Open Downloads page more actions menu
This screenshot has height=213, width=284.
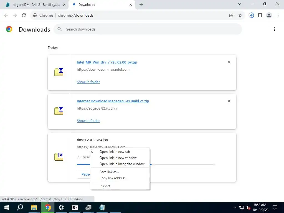pos(274,29)
